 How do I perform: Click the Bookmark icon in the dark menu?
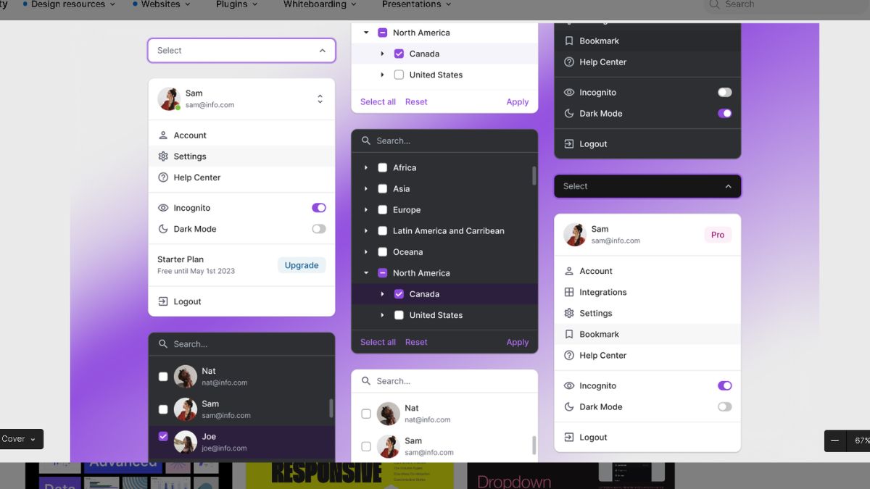pos(568,41)
